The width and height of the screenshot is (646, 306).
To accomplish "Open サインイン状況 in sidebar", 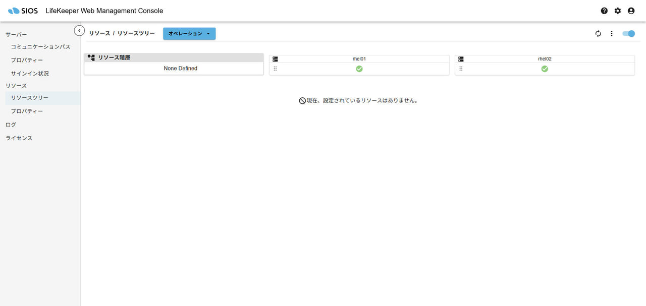I will coord(30,74).
